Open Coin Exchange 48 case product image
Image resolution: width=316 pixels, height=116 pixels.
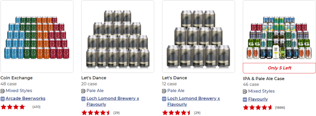[37, 36]
